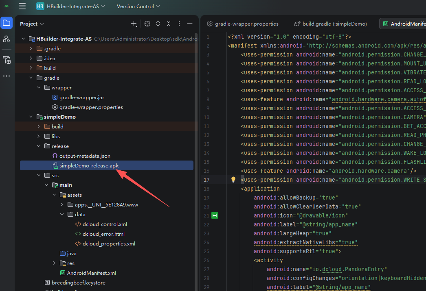Expand the .gradle folder
426x291 pixels.
click(31, 48)
